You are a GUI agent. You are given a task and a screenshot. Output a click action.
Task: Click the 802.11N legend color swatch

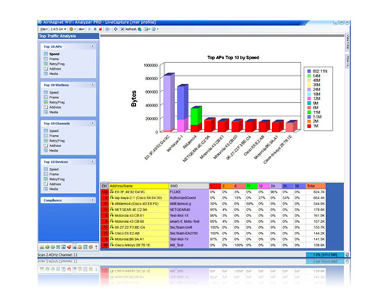(309, 69)
